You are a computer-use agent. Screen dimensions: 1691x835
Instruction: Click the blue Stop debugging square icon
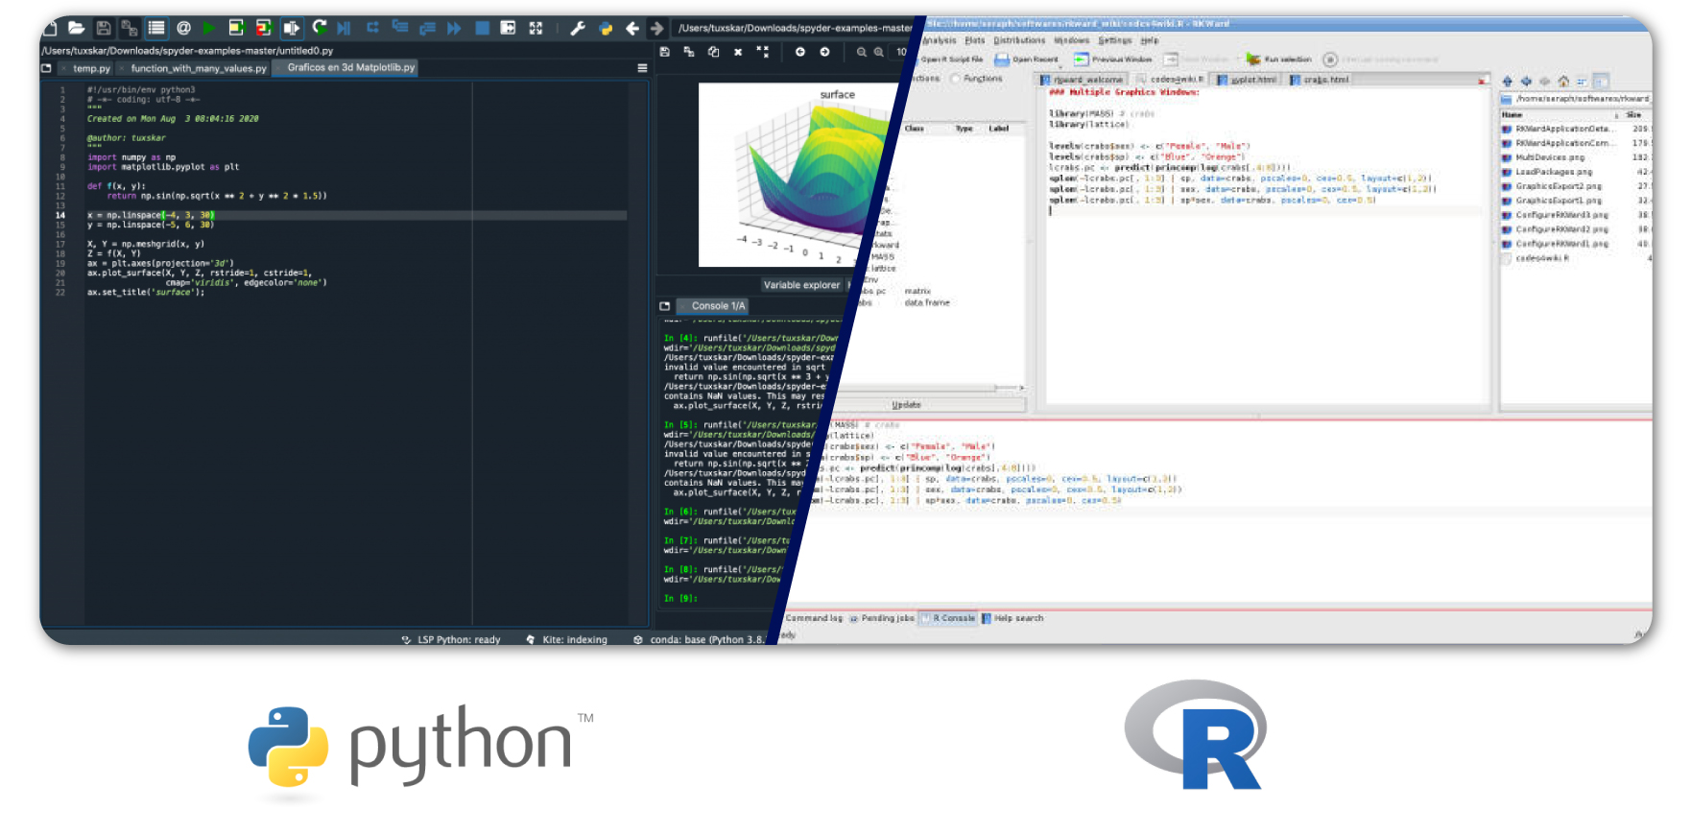[x=483, y=28]
